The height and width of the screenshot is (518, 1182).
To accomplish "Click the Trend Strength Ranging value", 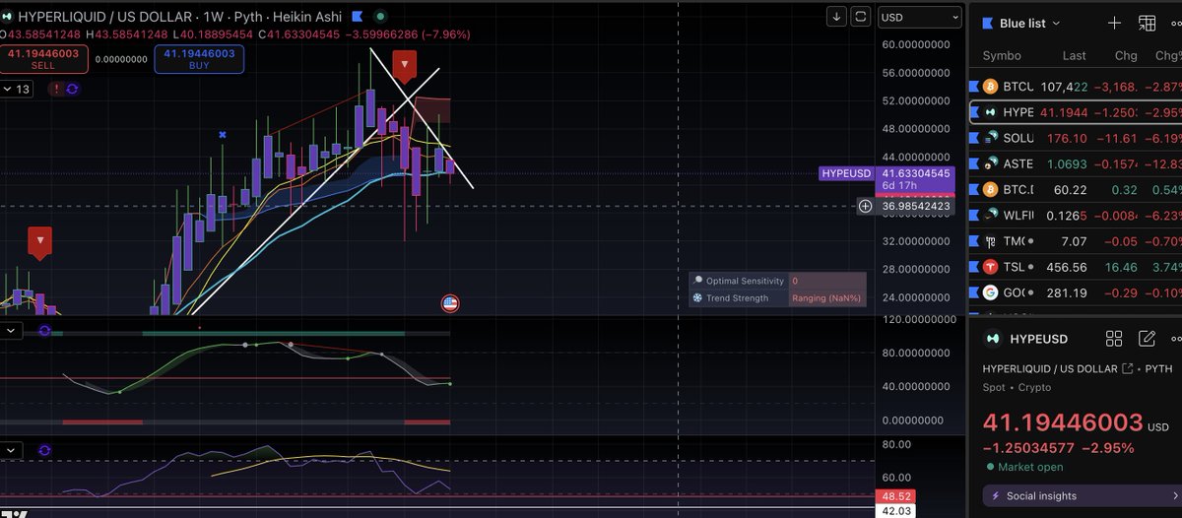I will pos(826,298).
